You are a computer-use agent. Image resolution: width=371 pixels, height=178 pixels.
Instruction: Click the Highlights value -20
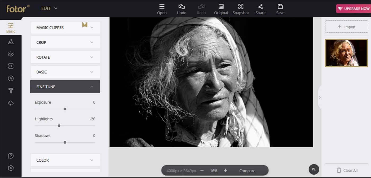(x=92, y=119)
